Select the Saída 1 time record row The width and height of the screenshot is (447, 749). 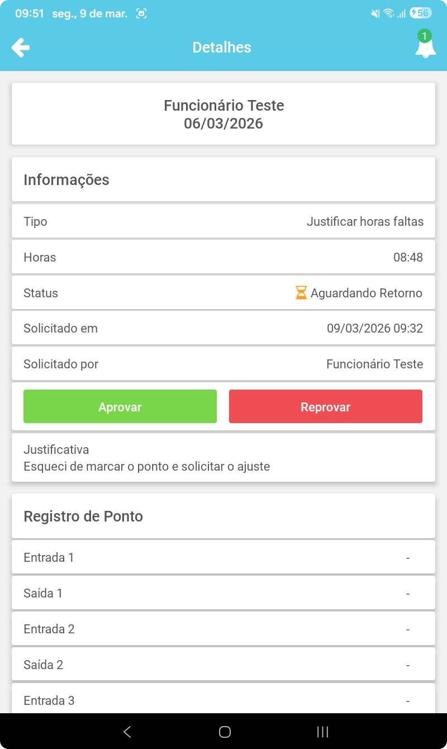pos(223,593)
